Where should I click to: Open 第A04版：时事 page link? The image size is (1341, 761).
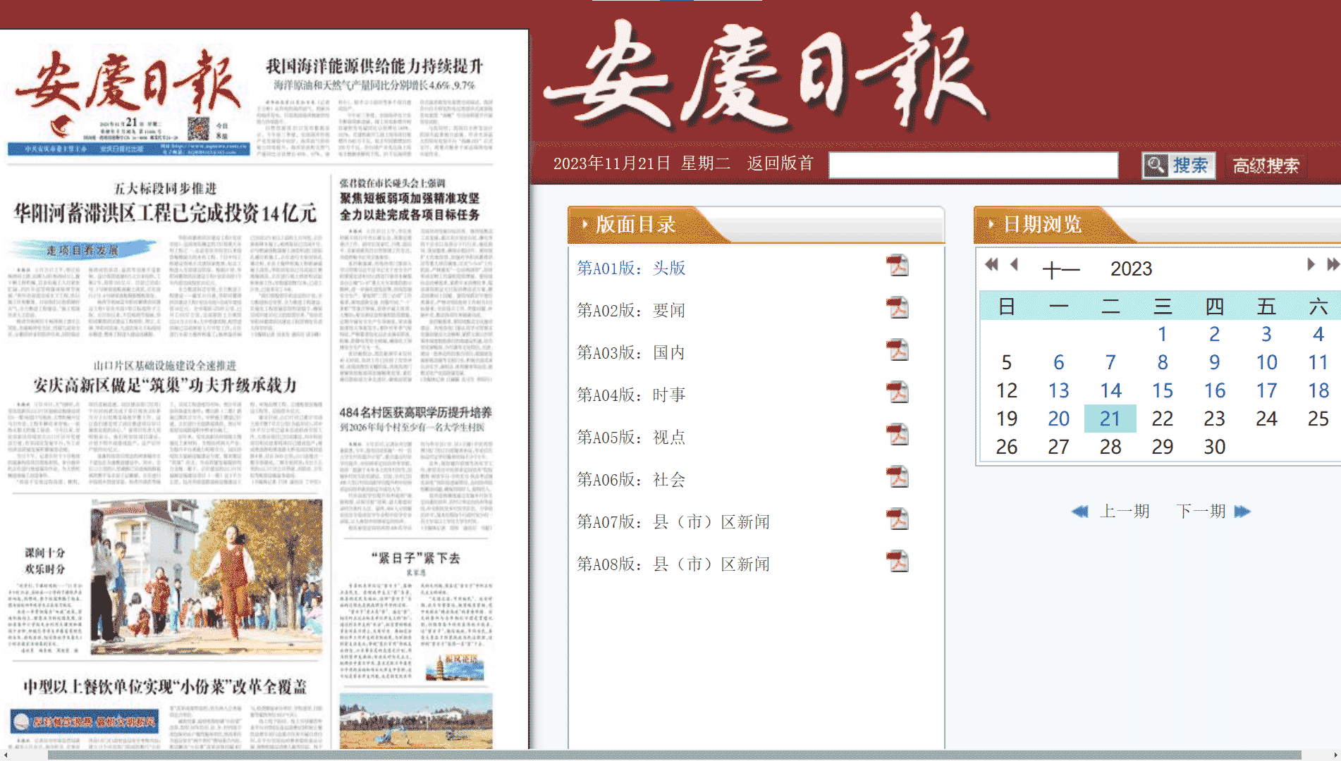[x=631, y=395]
